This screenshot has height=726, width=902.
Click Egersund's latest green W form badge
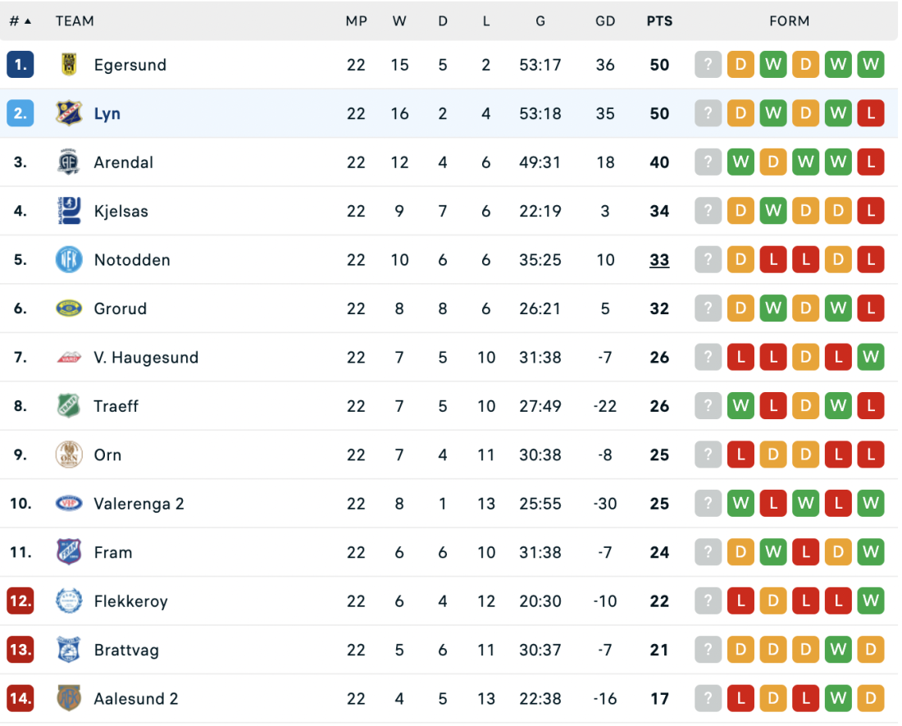(x=870, y=65)
